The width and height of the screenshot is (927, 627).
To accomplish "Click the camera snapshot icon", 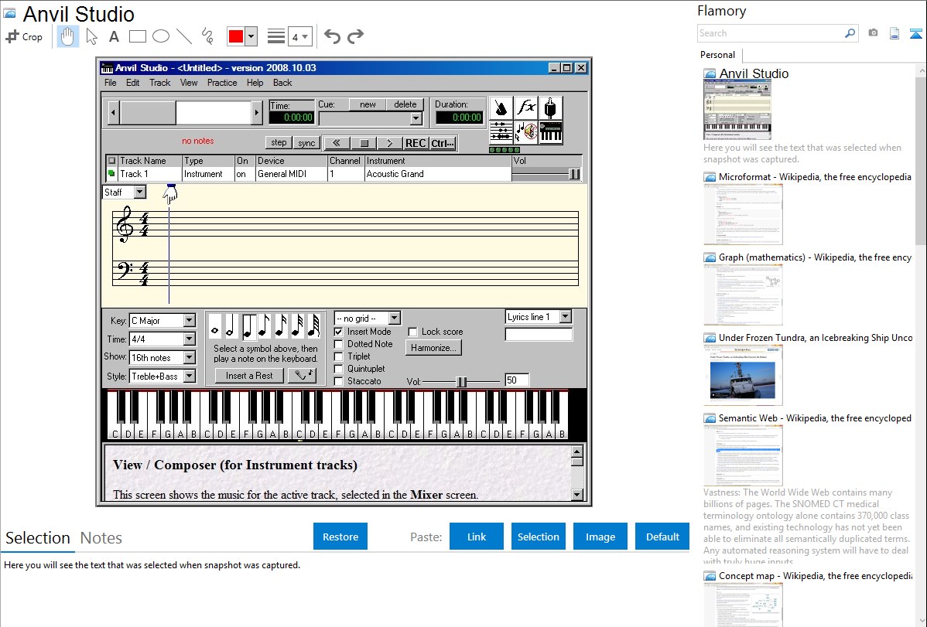I will pyautogui.click(x=873, y=33).
